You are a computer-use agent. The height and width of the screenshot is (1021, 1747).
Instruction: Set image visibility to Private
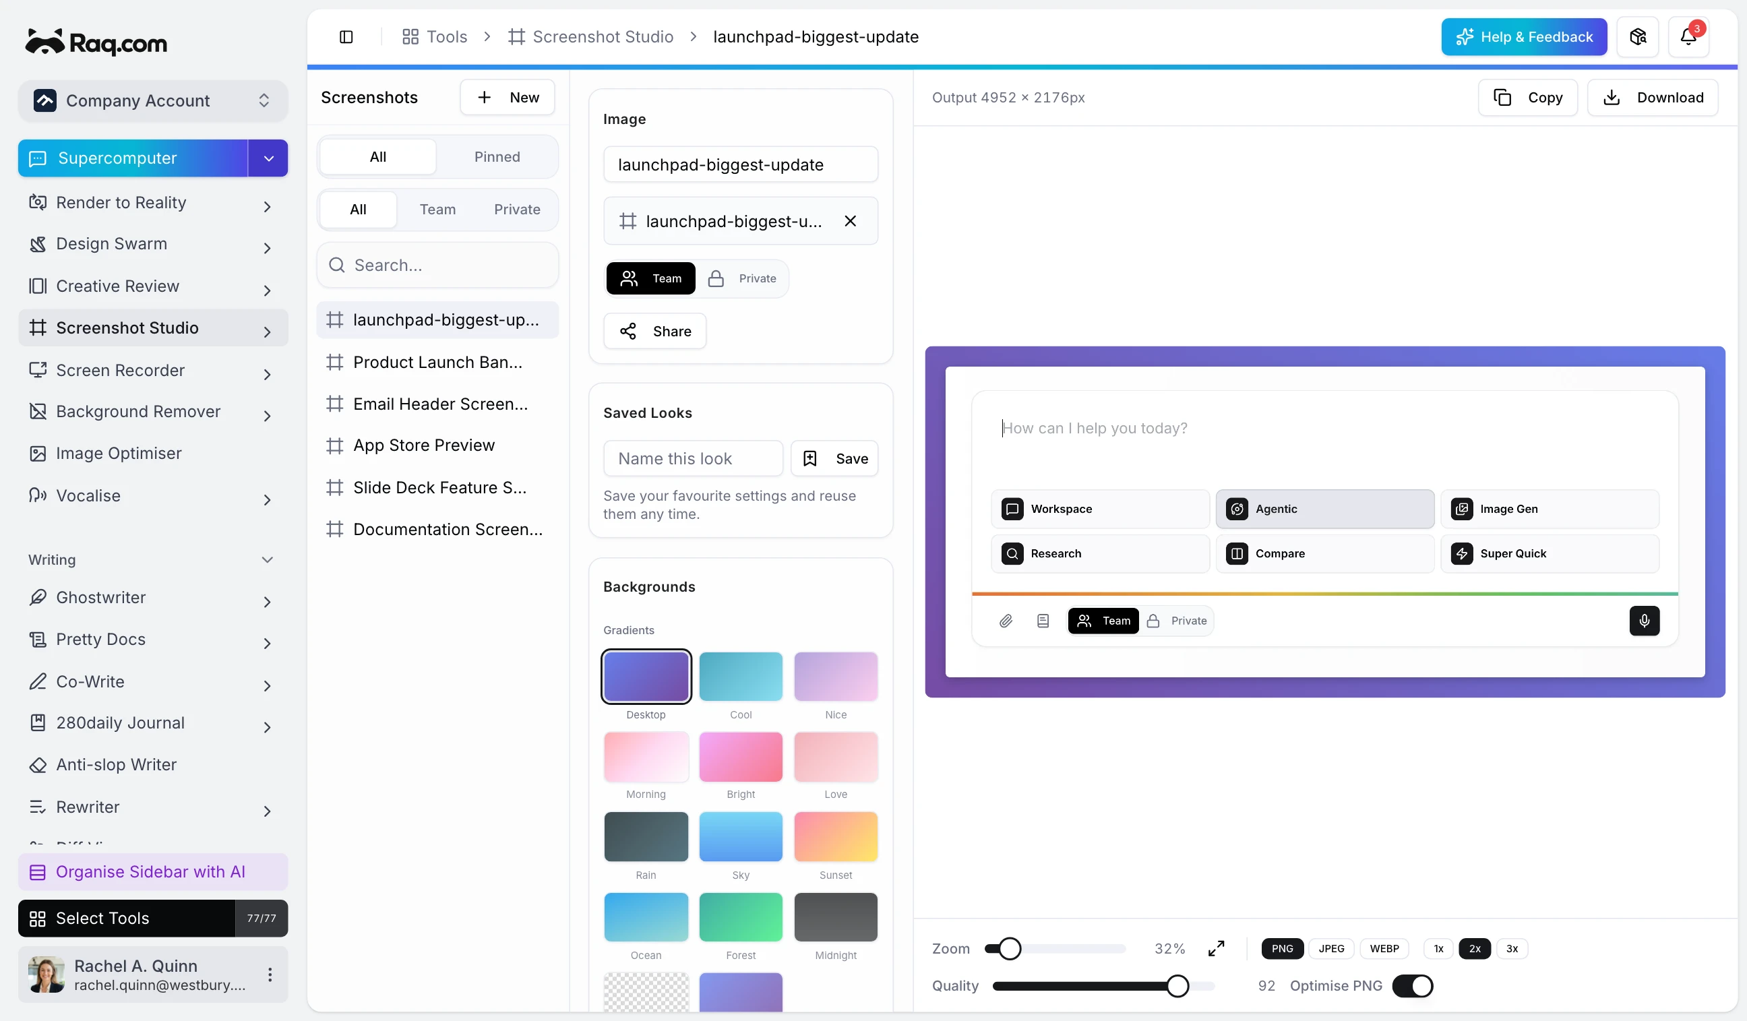pos(742,278)
